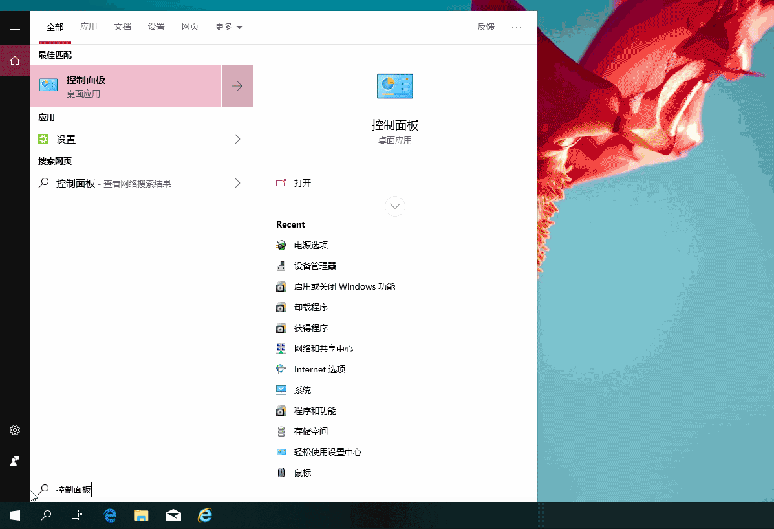The width and height of the screenshot is (774, 529).
Task: Switch to the 文档 search tab
Action: tap(122, 27)
